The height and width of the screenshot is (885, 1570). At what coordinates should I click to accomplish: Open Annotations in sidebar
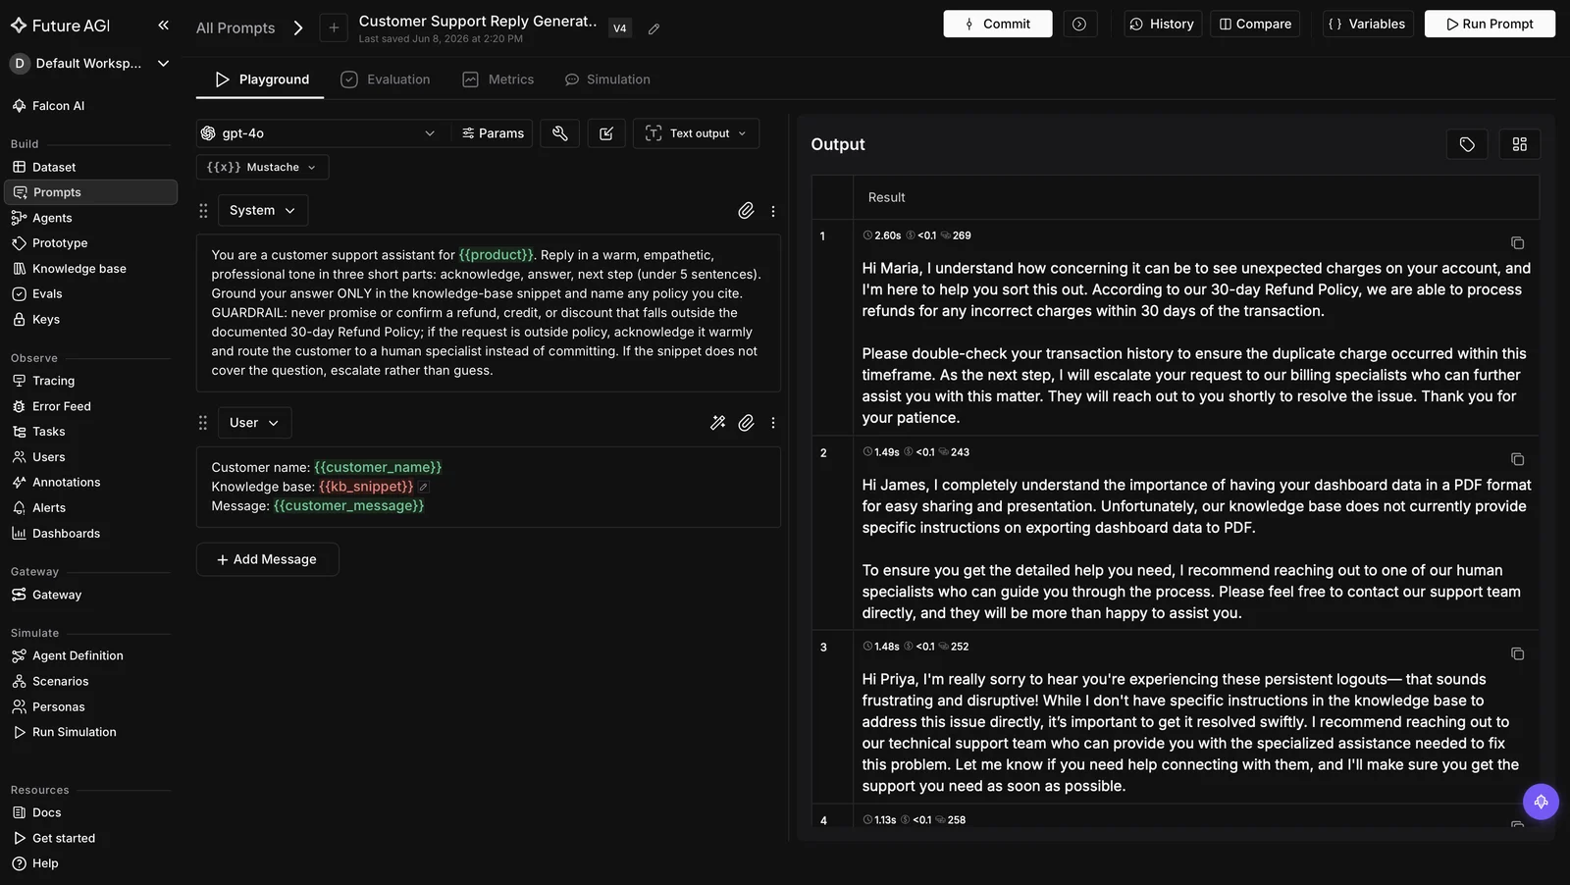[x=88, y=483]
